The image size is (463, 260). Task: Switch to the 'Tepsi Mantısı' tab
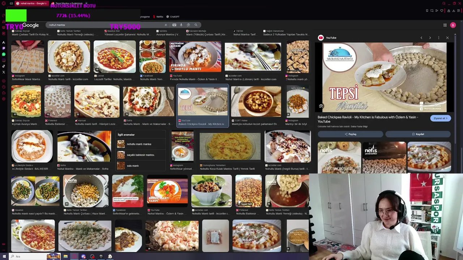click(x=67, y=3)
